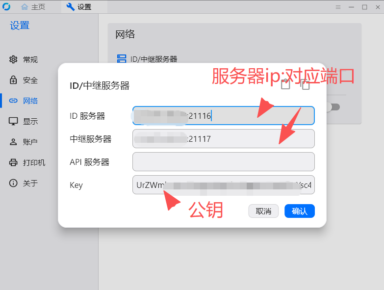This screenshot has width=384, height=290.
Task: Open About info icon in sidebar
Action: click(x=13, y=183)
